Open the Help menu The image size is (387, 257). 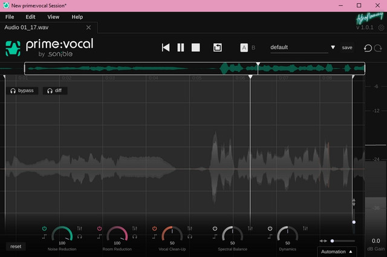coord(77,17)
